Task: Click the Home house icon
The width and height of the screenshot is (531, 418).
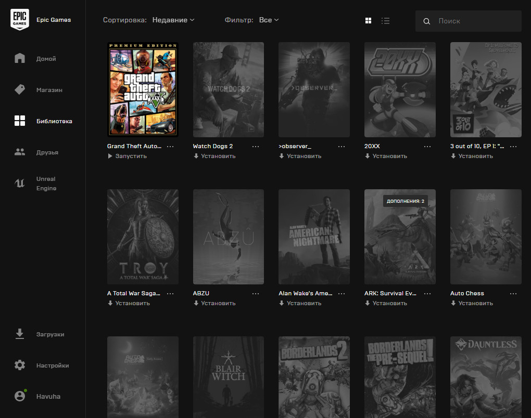Action: pyautogui.click(x=20, y=58)
